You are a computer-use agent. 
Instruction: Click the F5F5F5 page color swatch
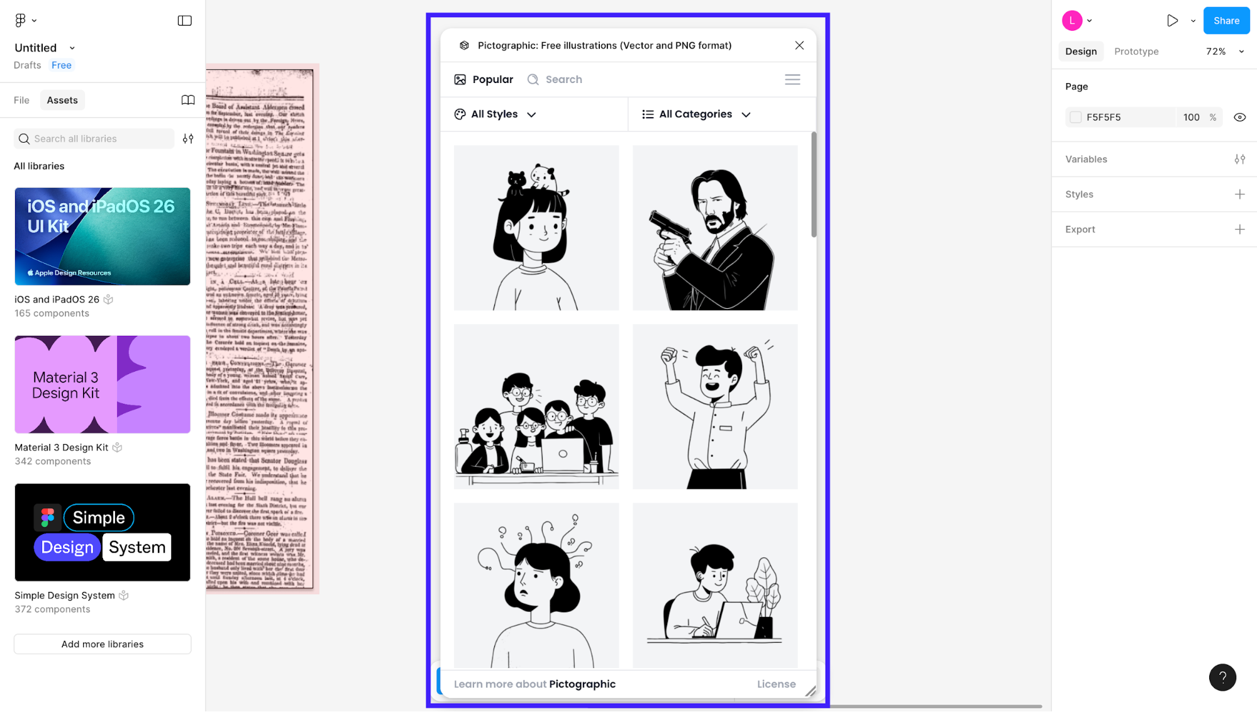pos(1075,118)
